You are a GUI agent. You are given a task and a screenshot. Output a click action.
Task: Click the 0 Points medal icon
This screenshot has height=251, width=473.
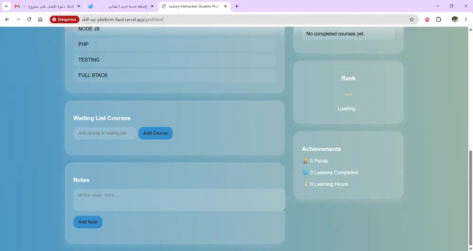[x=305, y=161]
